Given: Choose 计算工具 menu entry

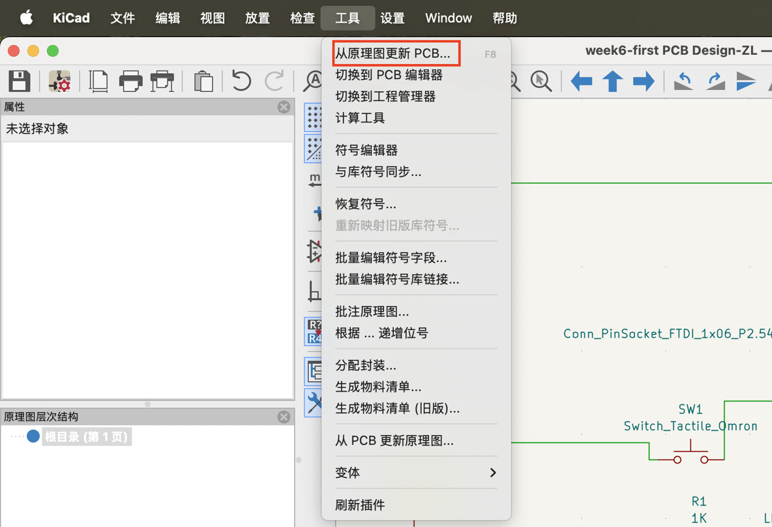Looking at the screenshot, I should click(x=416, y=117).
